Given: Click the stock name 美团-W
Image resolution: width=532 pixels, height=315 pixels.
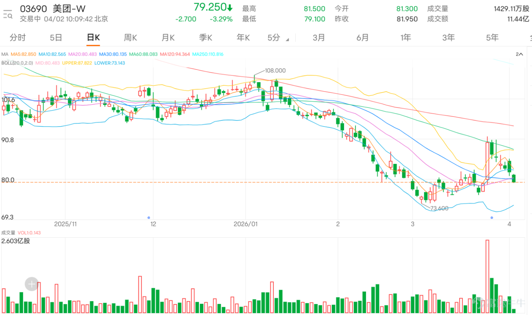Looking at the screenshot, I should click(69, 9).
